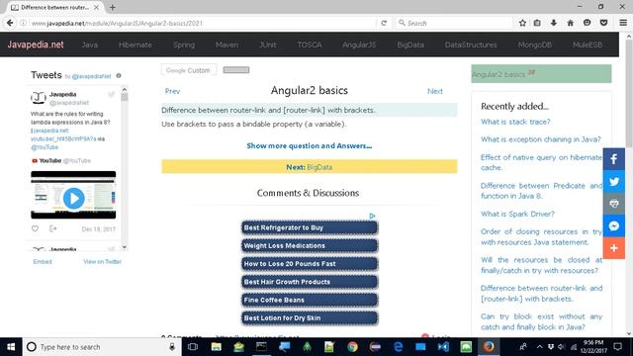Share on Twitter via side button
This screenshot has height=356, width=633.
613,181
